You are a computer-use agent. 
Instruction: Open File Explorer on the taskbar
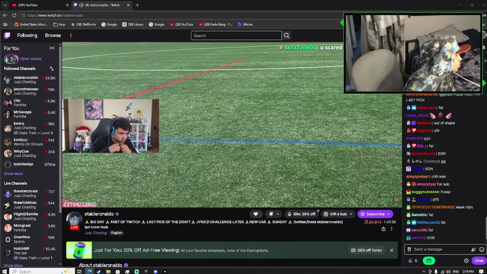[108, 271]
